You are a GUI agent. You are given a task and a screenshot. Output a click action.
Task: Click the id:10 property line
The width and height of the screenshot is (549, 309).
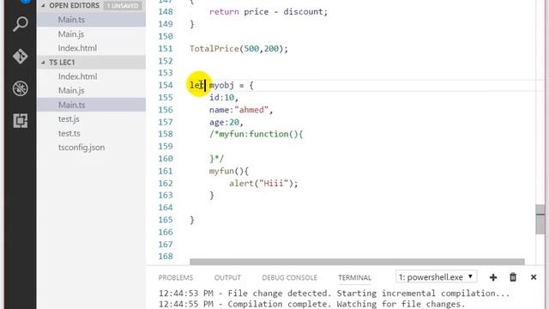[x=224, y=97]
